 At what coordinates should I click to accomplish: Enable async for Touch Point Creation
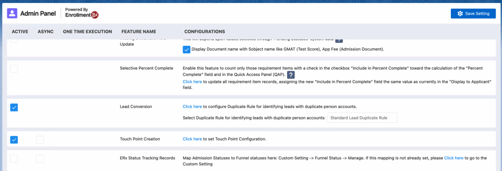click(40, 140)
